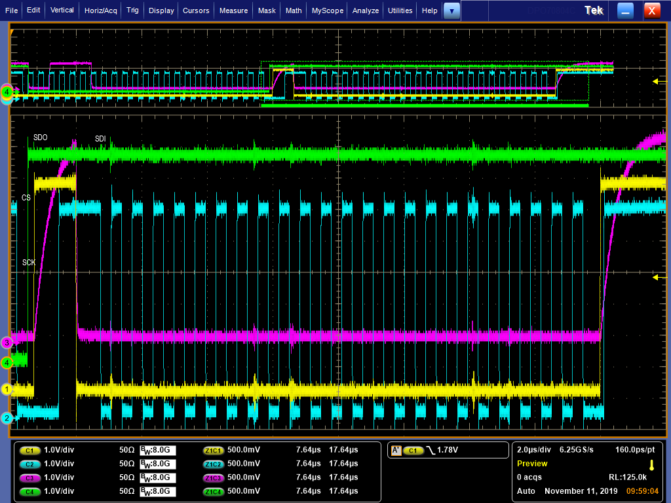
Task: Click the Z1C1 zoom channel badge
Action: pos(214,451)
